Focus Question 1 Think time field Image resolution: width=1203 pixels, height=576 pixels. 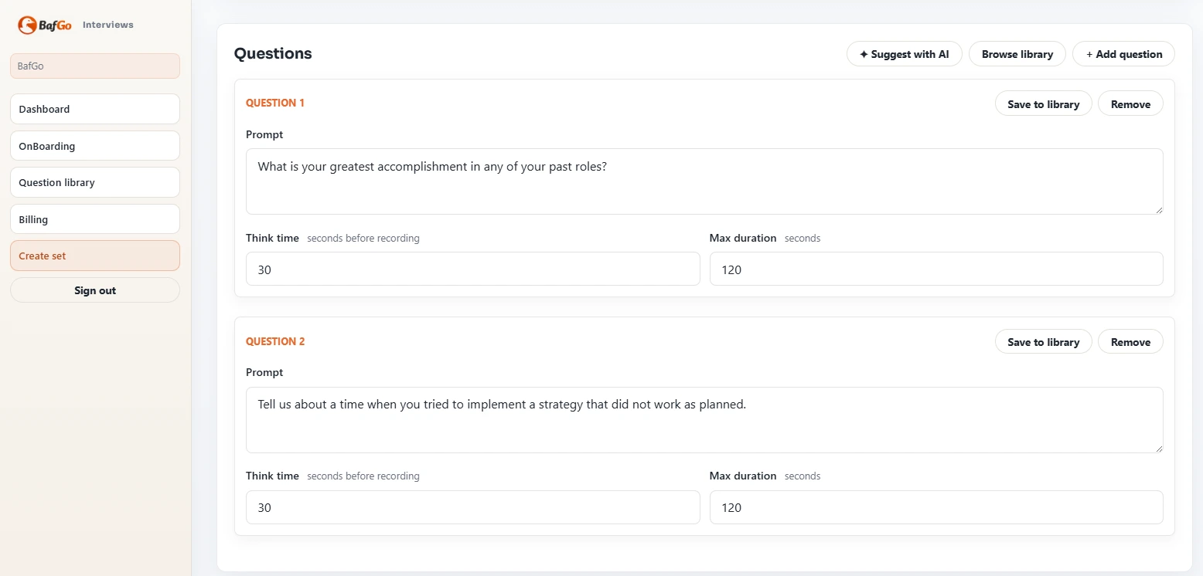tap(472, 269)
